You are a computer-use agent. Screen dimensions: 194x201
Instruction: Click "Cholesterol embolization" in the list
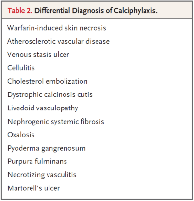pyautogui.click(x=48, y=81)
